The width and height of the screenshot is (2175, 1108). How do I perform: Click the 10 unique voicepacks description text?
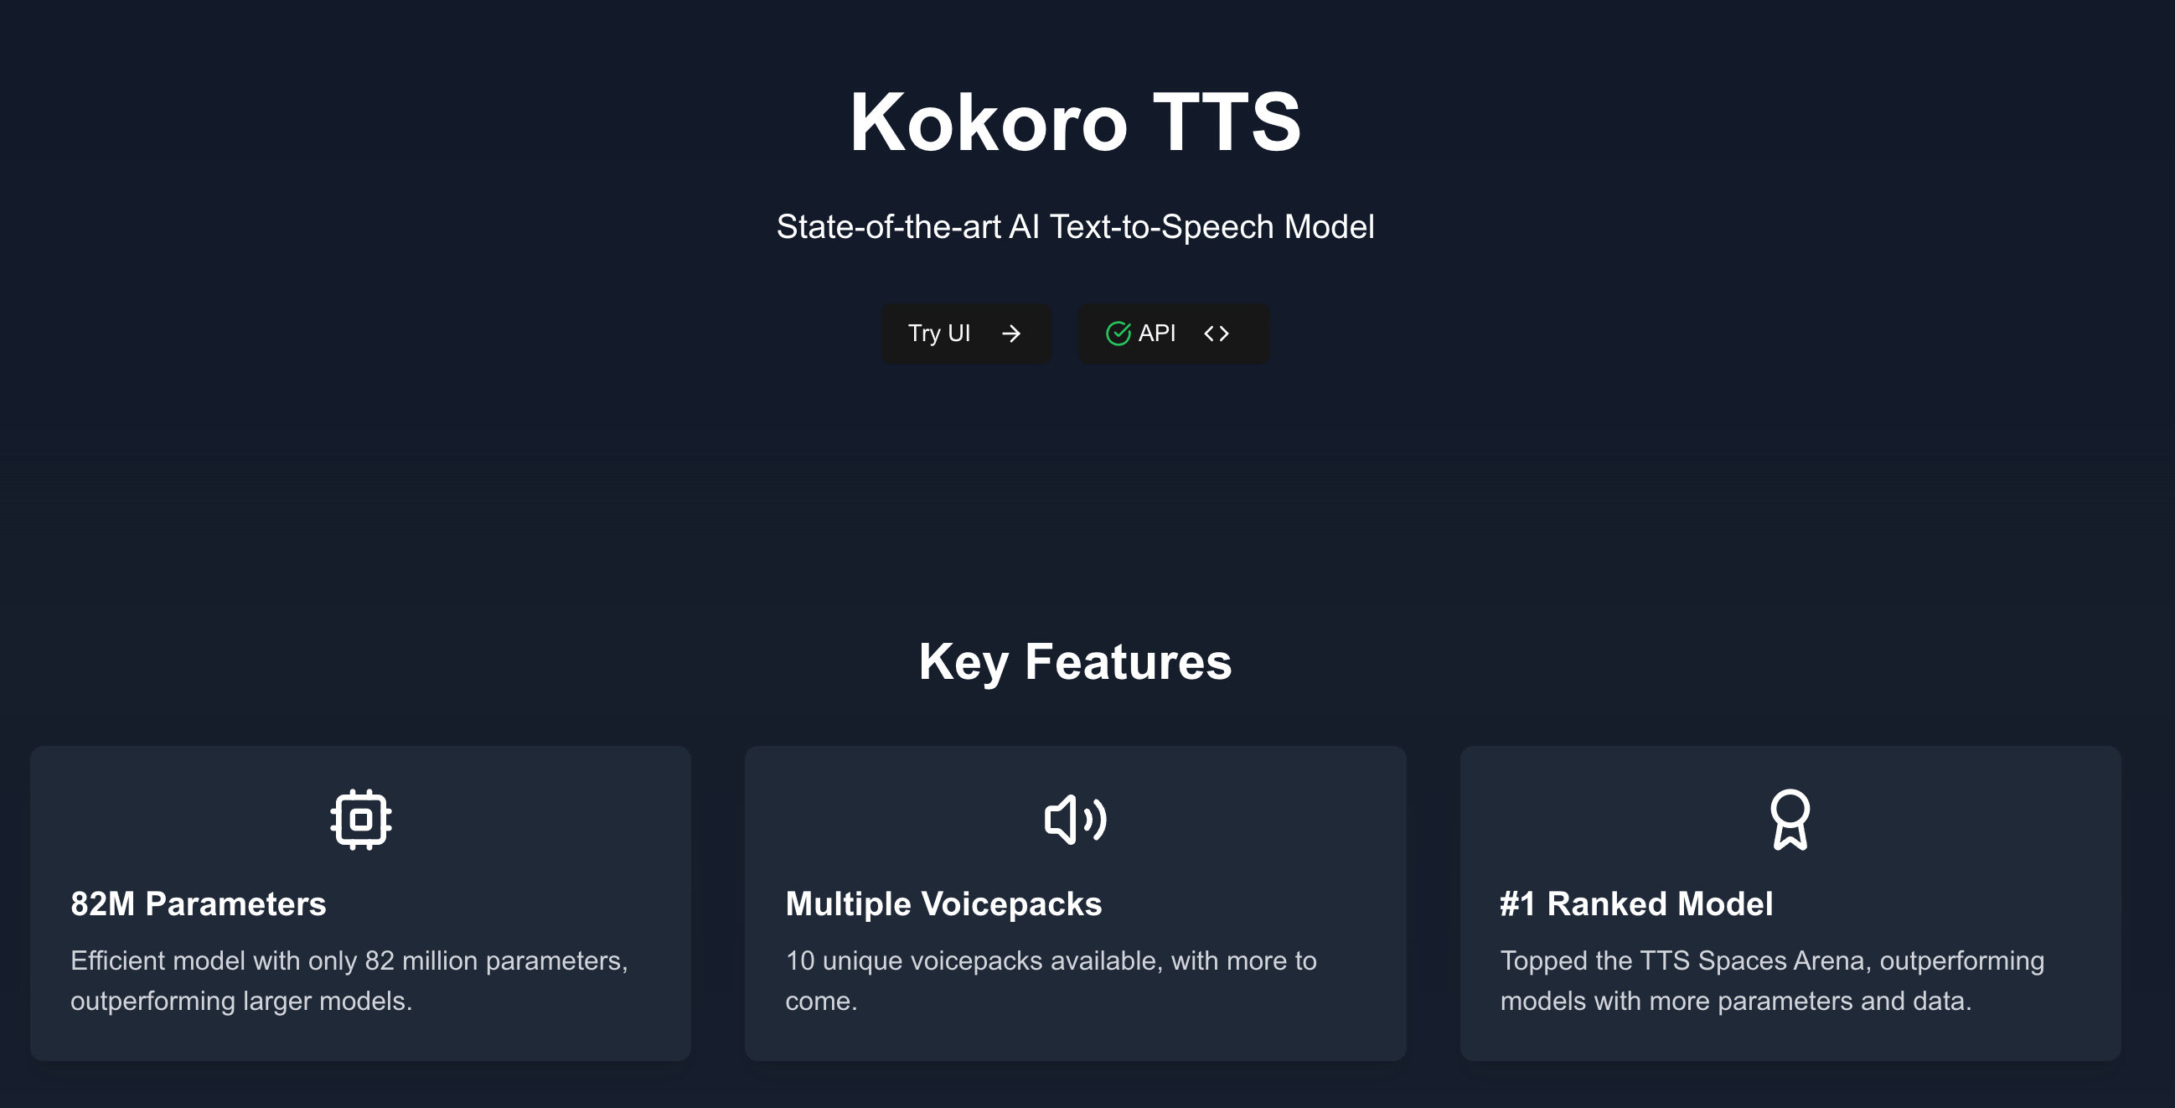1051,981
